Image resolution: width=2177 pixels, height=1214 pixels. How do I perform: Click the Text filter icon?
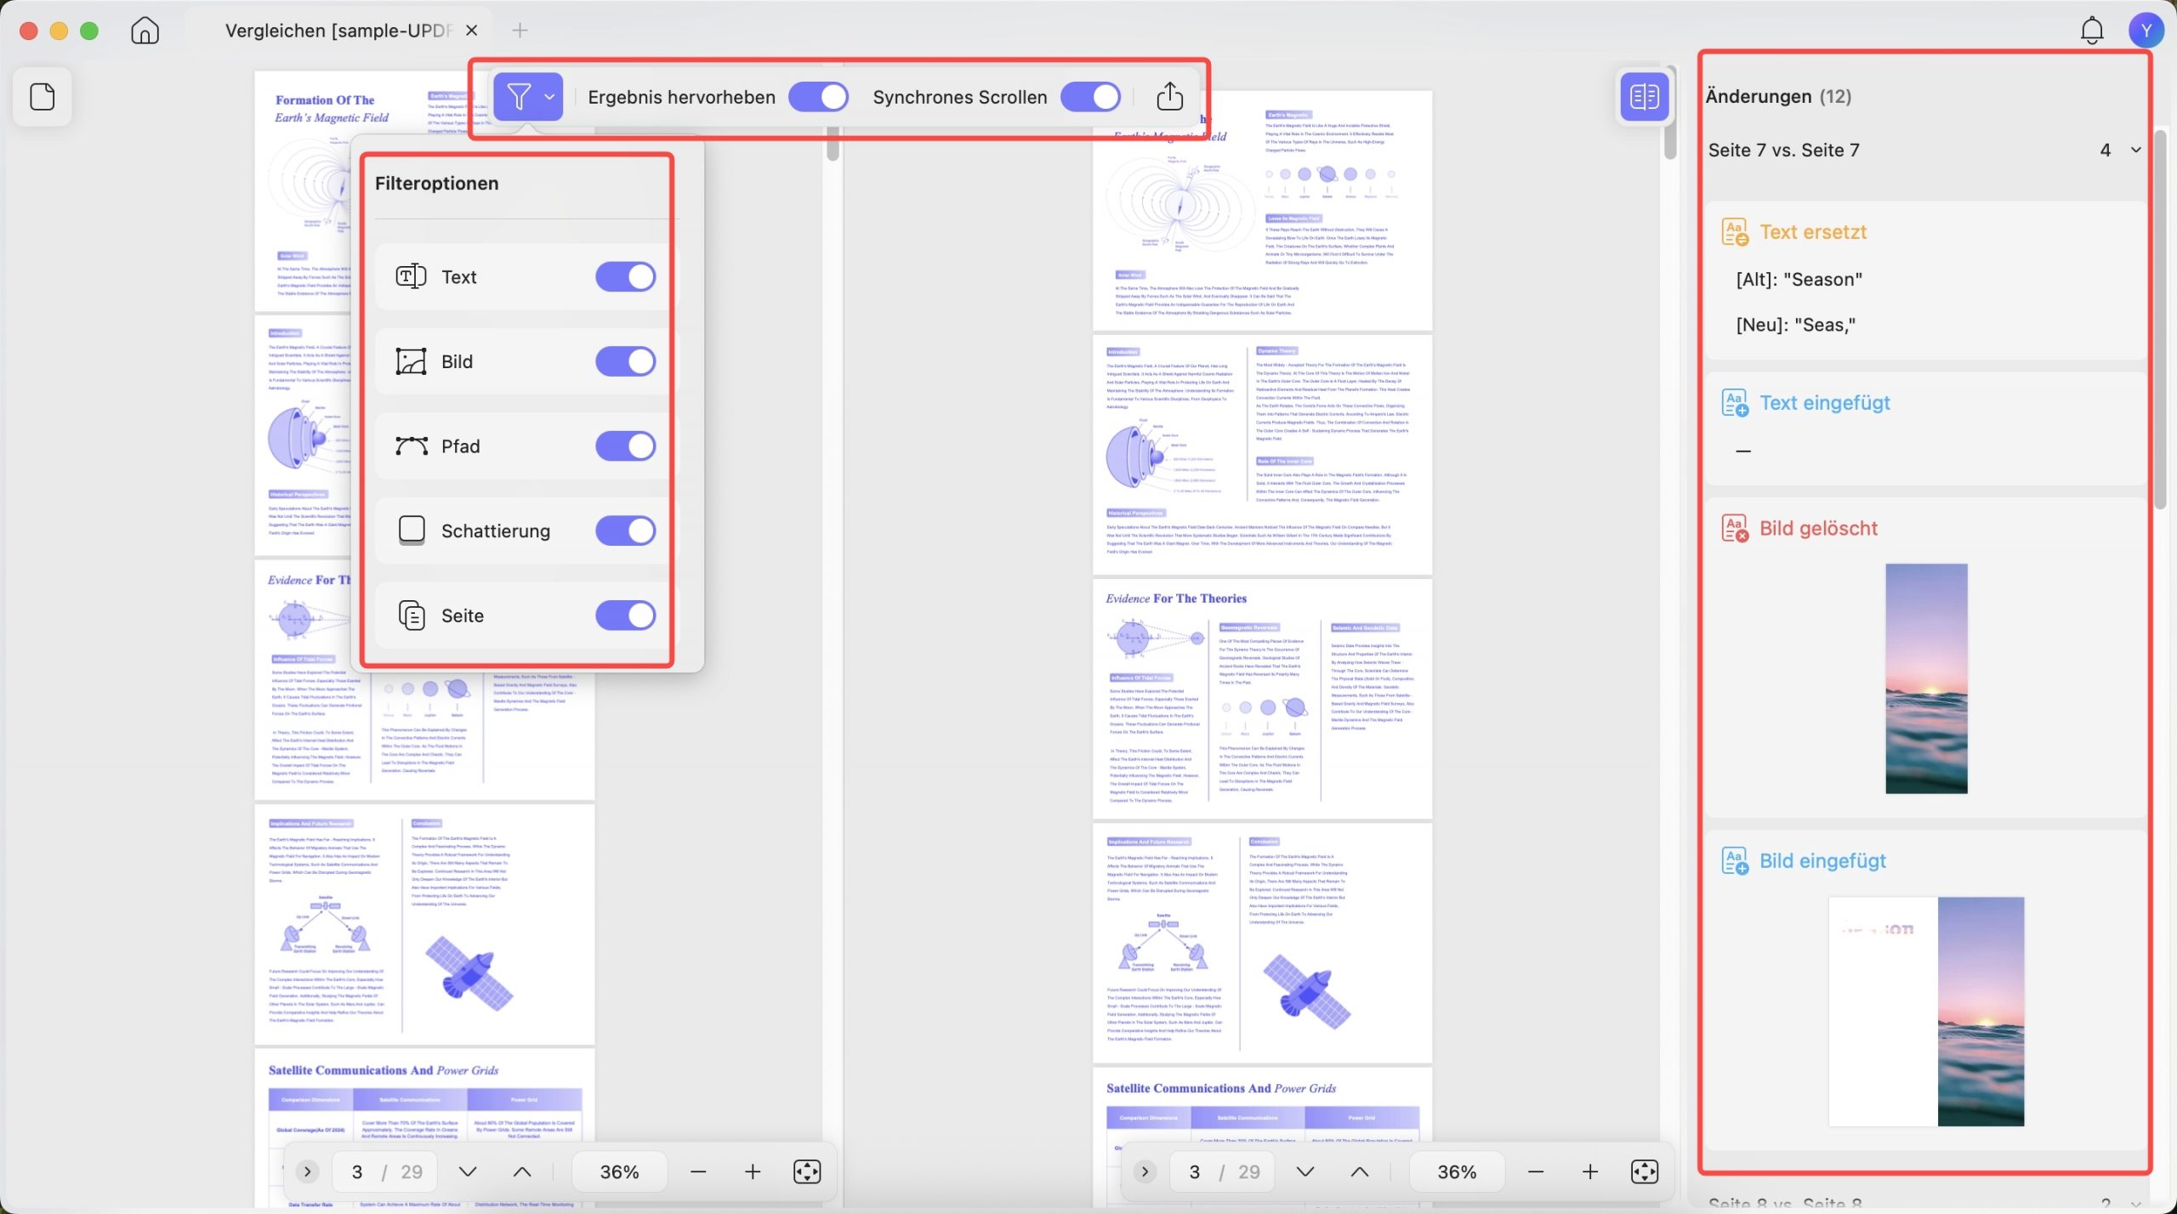point(411,276)
